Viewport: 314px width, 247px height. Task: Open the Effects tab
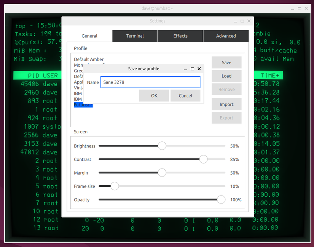point(180,36)
